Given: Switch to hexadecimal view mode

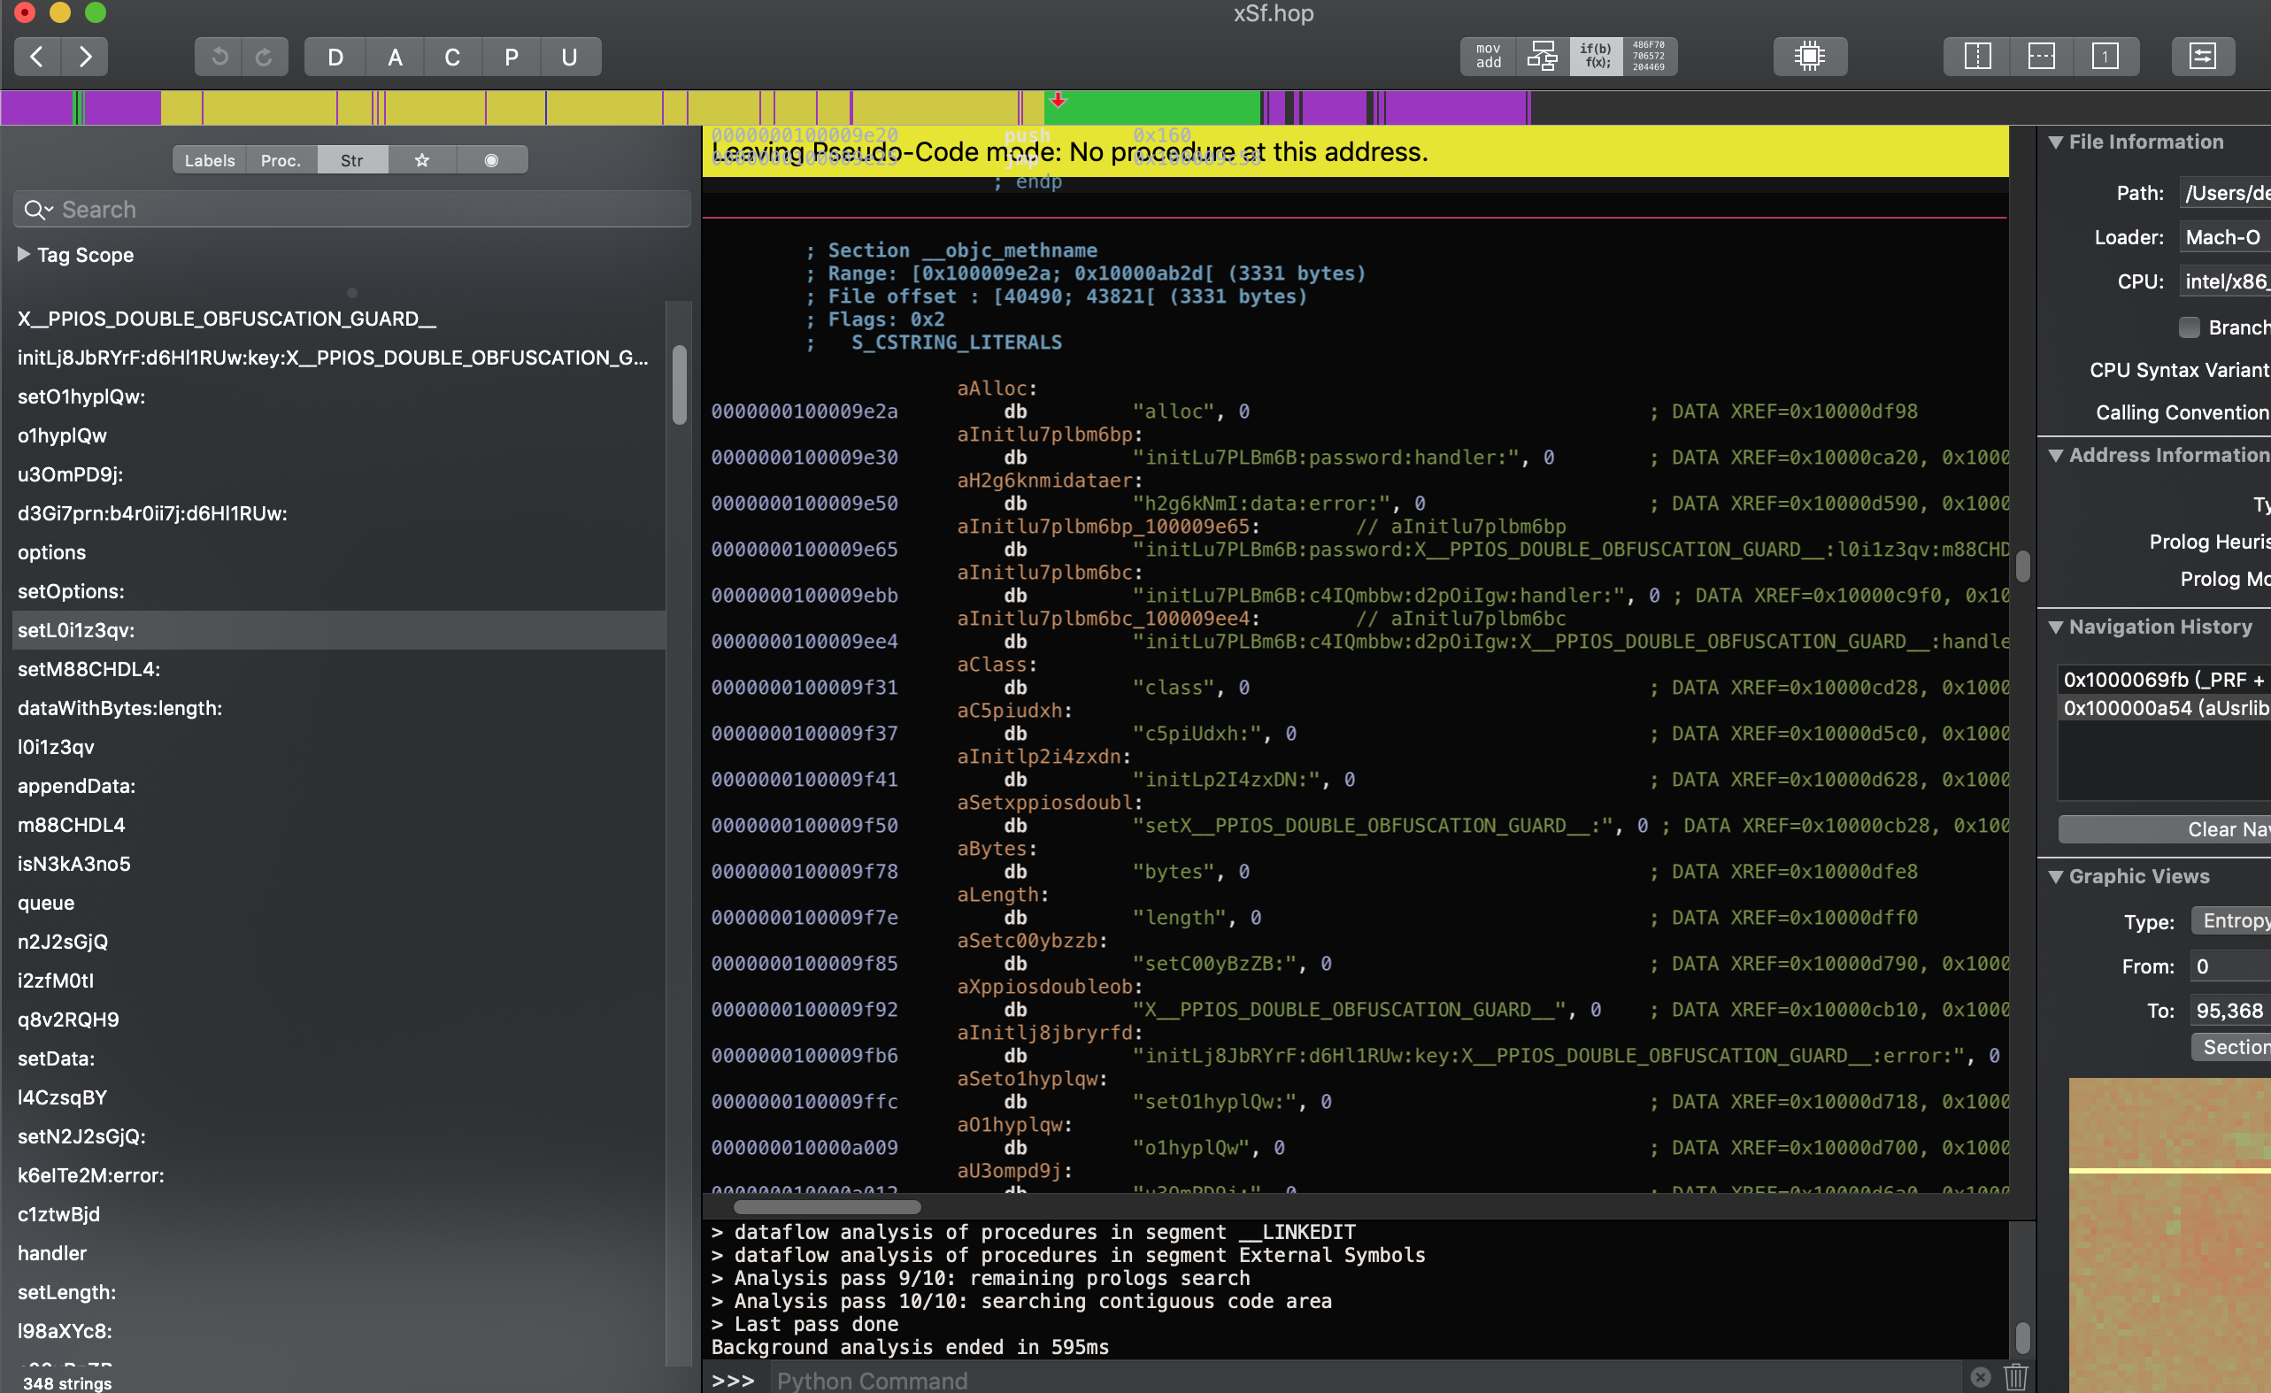Looking at the screenshot, I should click(x=1649, y=57).
